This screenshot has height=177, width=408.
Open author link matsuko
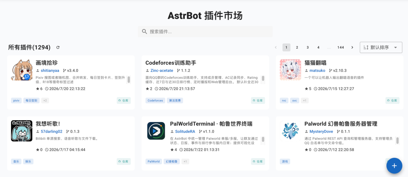[317, 70]
